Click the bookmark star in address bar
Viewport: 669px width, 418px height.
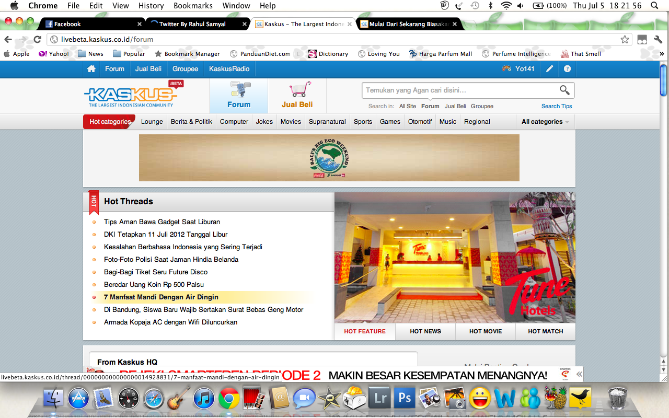(625, 39)
